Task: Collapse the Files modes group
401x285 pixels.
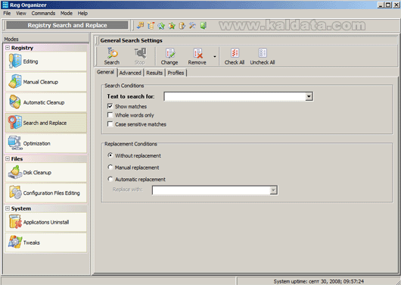Action: click(x=8, y=159)
